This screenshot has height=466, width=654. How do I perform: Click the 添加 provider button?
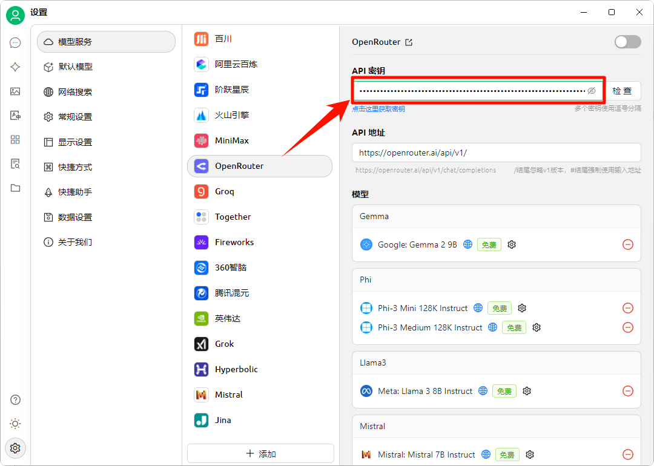click(260, 453)
